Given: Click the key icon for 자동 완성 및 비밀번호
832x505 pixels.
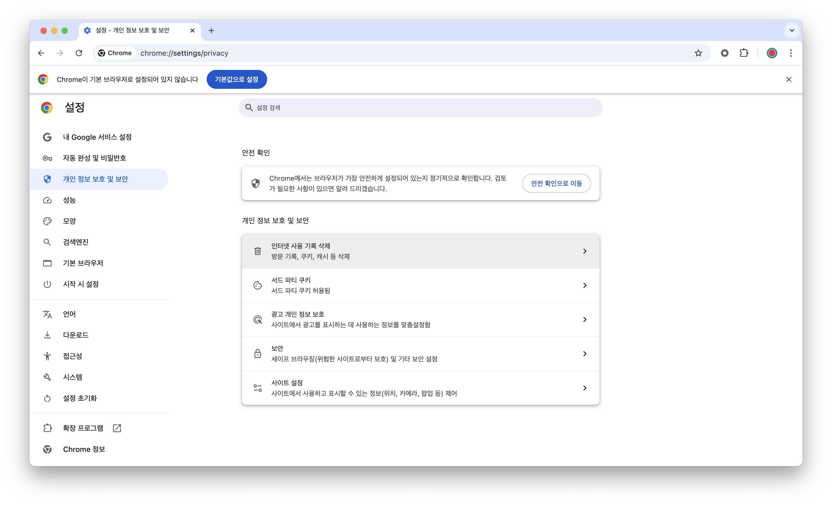Looking at the screenshot, I should coord(47,158).
